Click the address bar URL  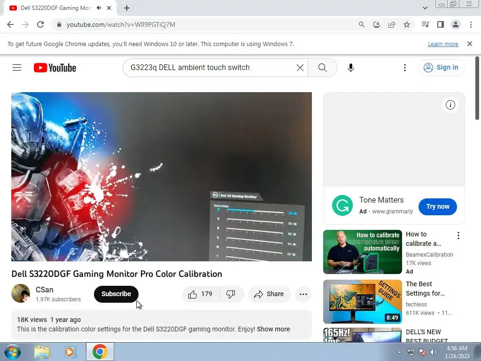[x=121, y=24]
